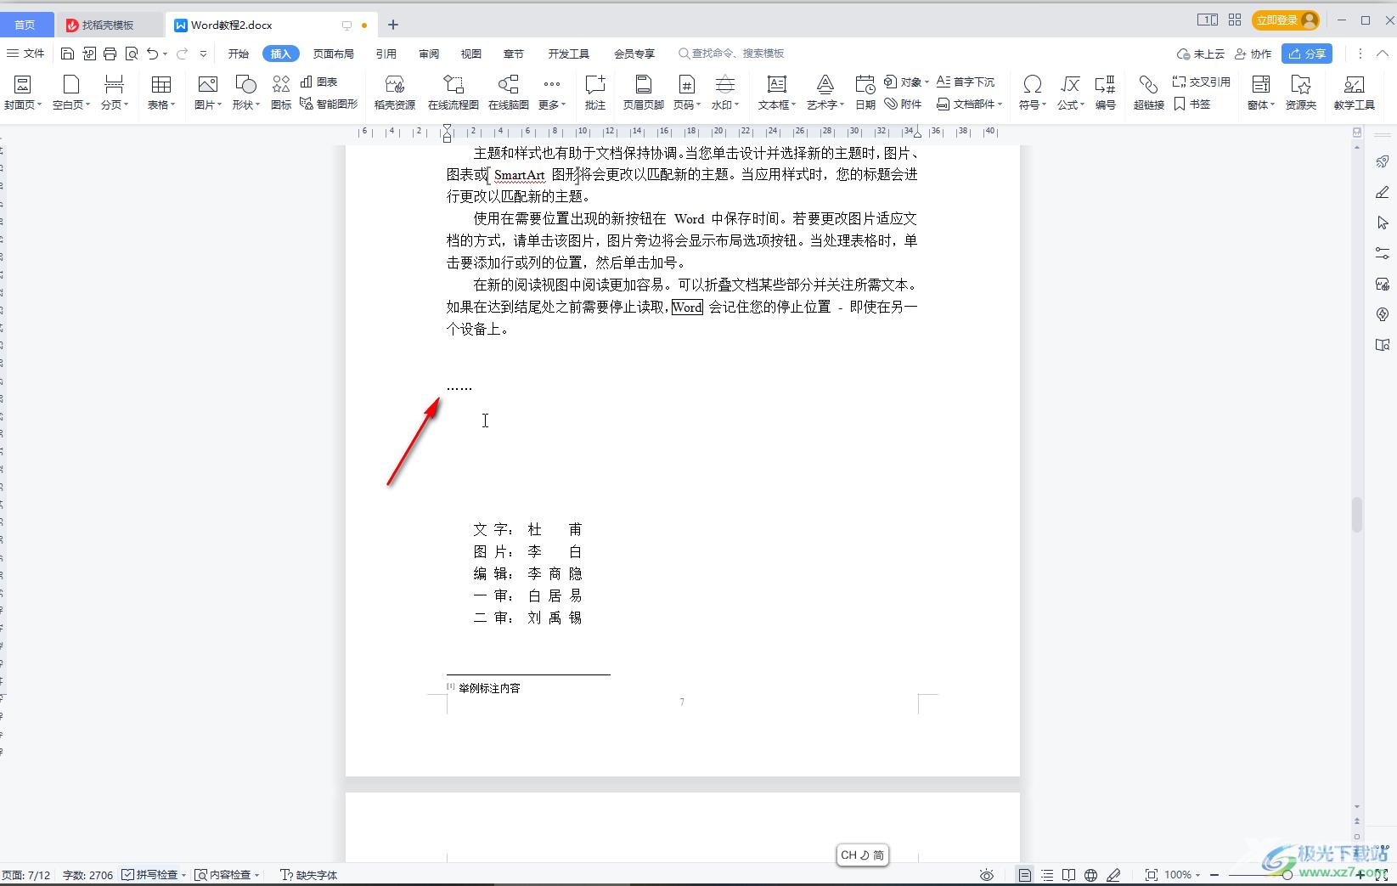The image size is (1397, 886).
Task: Open the 视图 View tab
Action: [471, 54]
